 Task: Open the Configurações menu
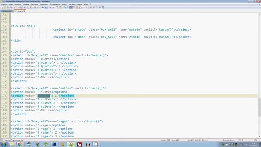tap(55, 4)
